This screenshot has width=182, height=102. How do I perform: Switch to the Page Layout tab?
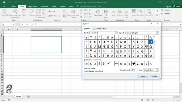pyautogui.click(x=32, y=7)
